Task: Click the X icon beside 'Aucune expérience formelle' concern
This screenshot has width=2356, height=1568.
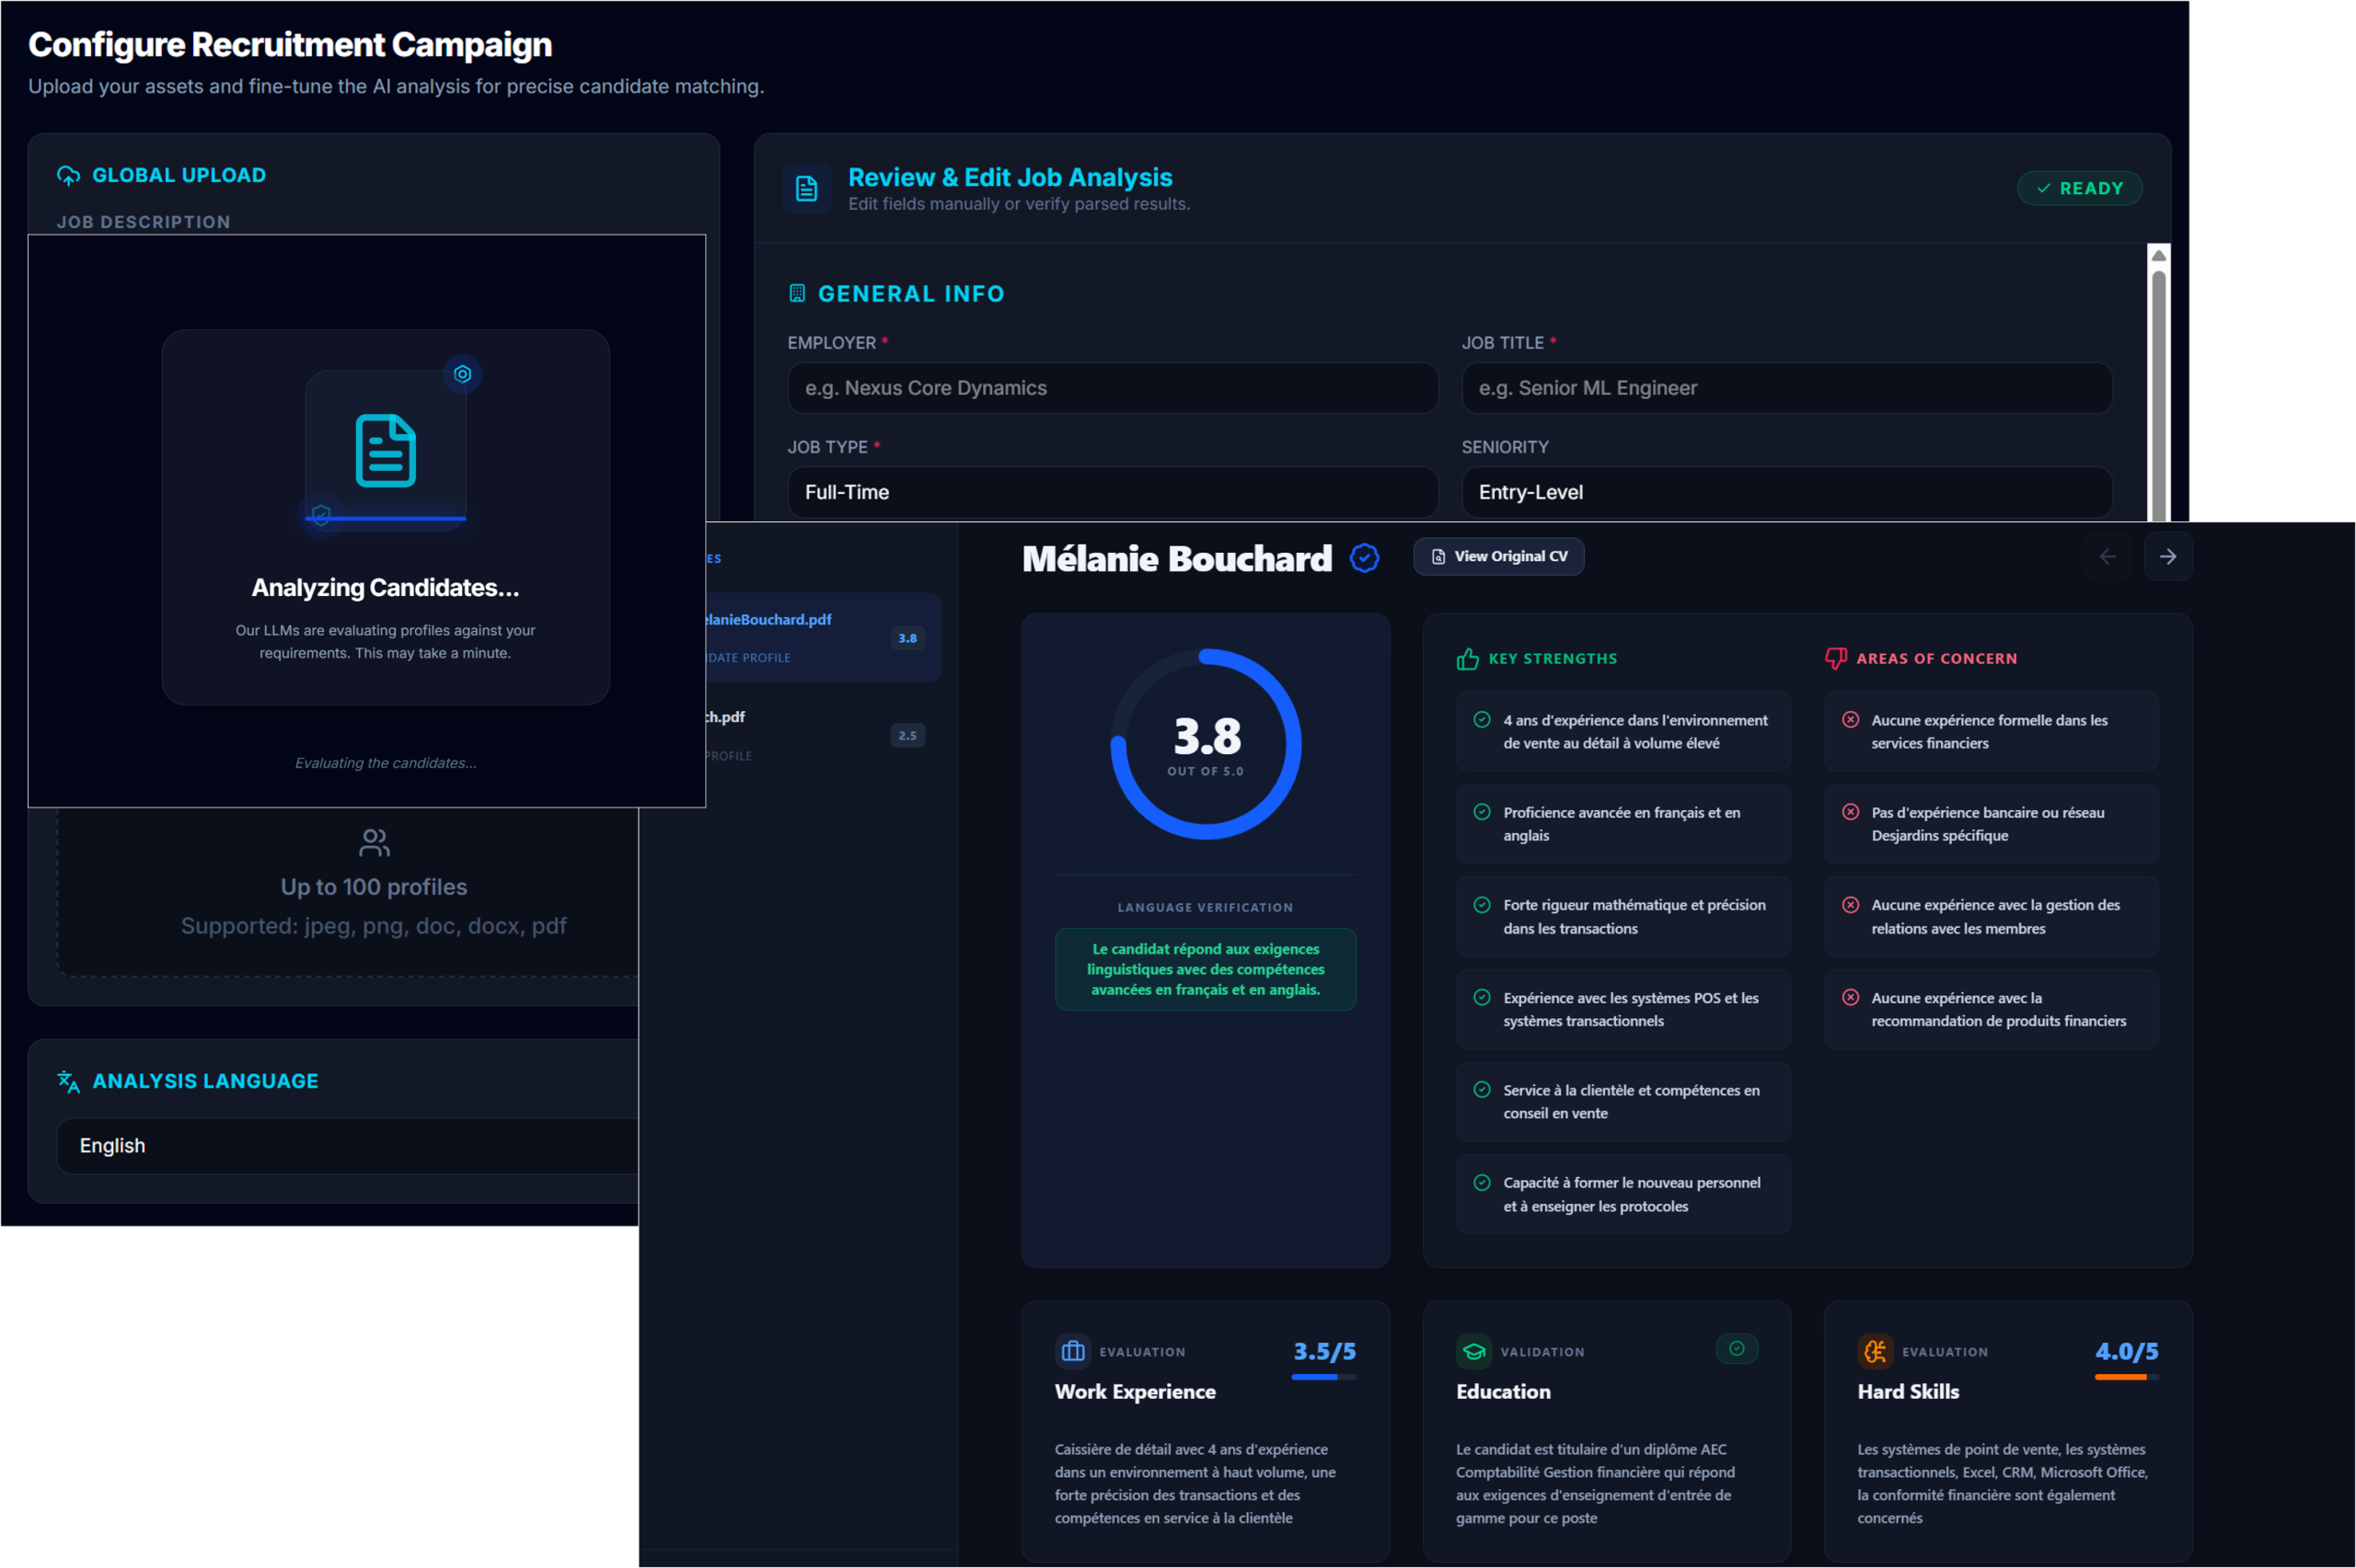Action: click(x=1851, y=719)
